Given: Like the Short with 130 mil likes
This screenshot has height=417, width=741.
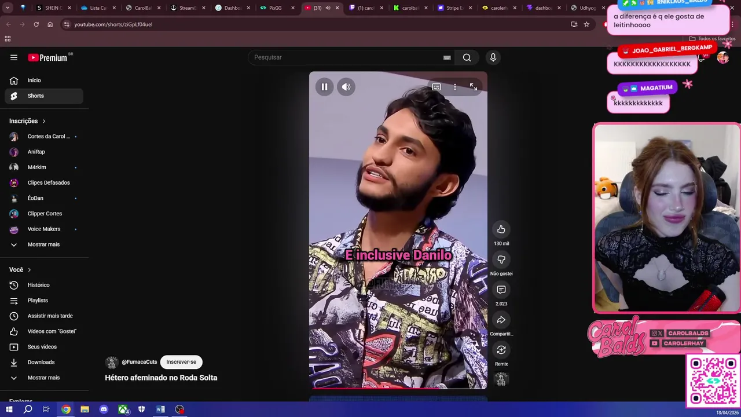Looking at the screenshot, I should (x=501, y=229).
